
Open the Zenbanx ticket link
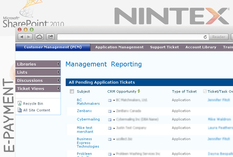point(84,111)
